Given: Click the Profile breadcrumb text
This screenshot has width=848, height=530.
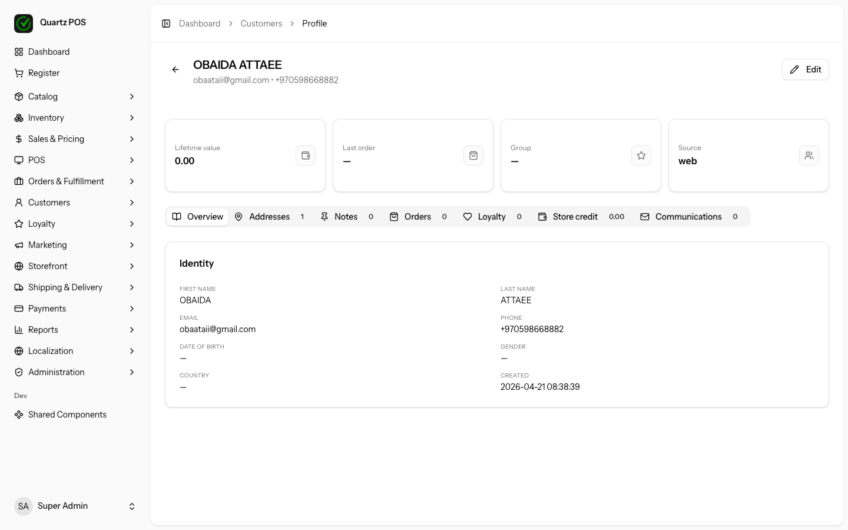Looking at the screenshot, I should click(x=314, y=24).
